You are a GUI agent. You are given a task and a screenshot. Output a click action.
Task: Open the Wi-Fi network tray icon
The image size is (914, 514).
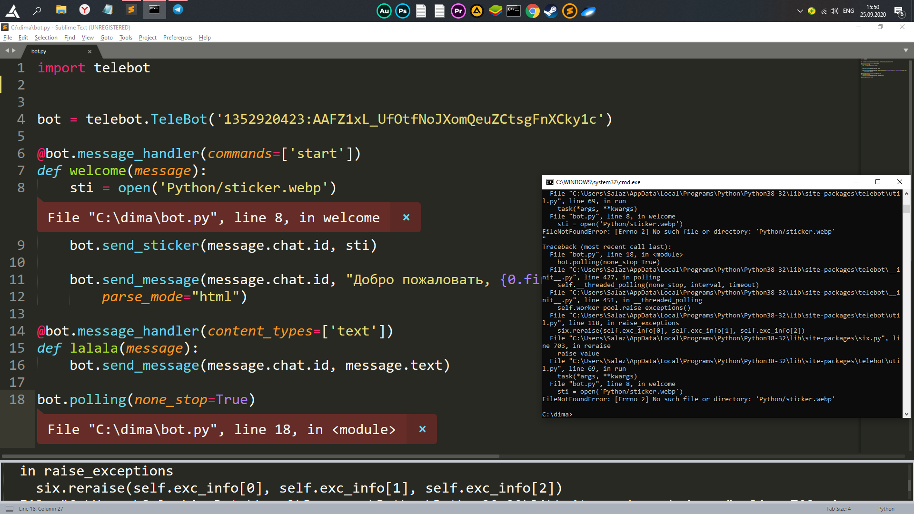click(x=824, y=11)
